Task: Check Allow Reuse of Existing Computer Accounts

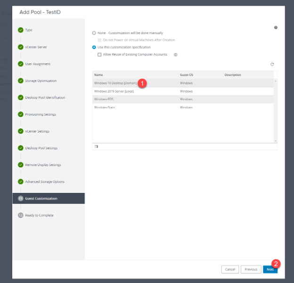Action: [99, 55]
